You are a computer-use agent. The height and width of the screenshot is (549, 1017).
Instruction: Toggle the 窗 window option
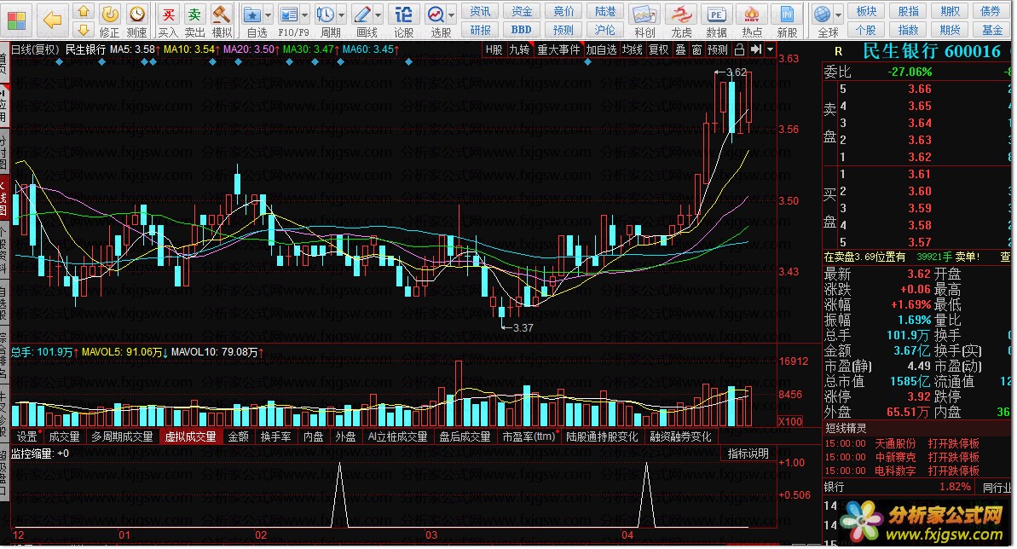696,49
